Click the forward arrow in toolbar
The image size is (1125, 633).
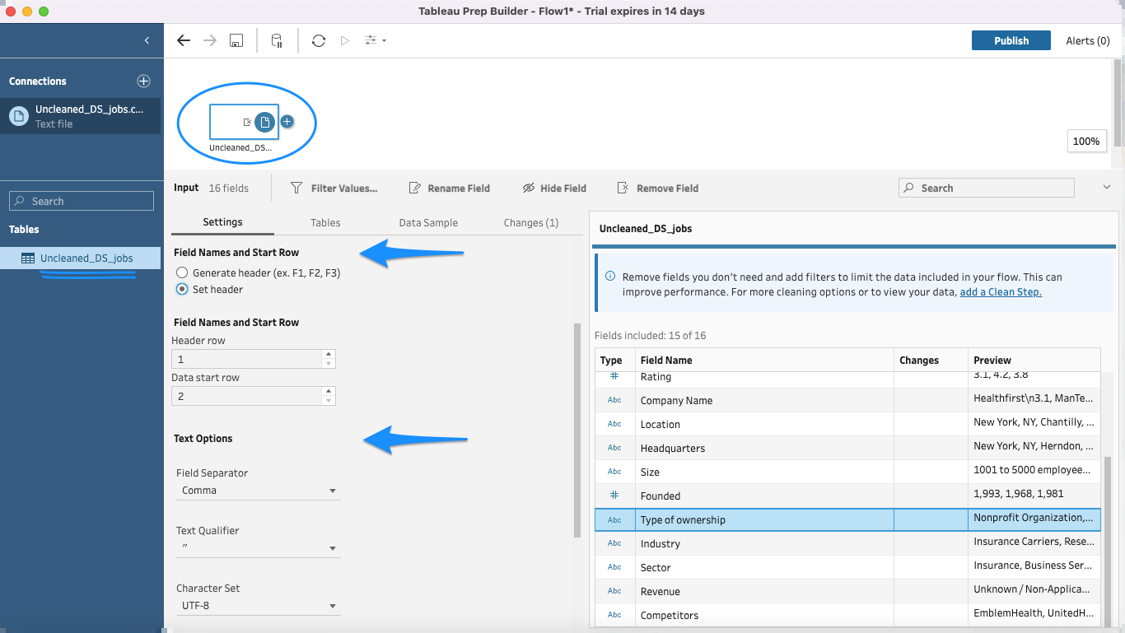tap(210, 40)
